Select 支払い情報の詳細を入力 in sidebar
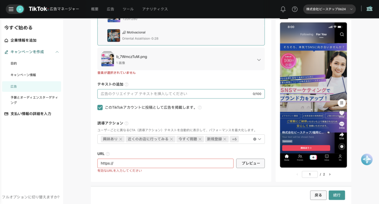Viewport: 379px width, 204px height. (31, 114)
